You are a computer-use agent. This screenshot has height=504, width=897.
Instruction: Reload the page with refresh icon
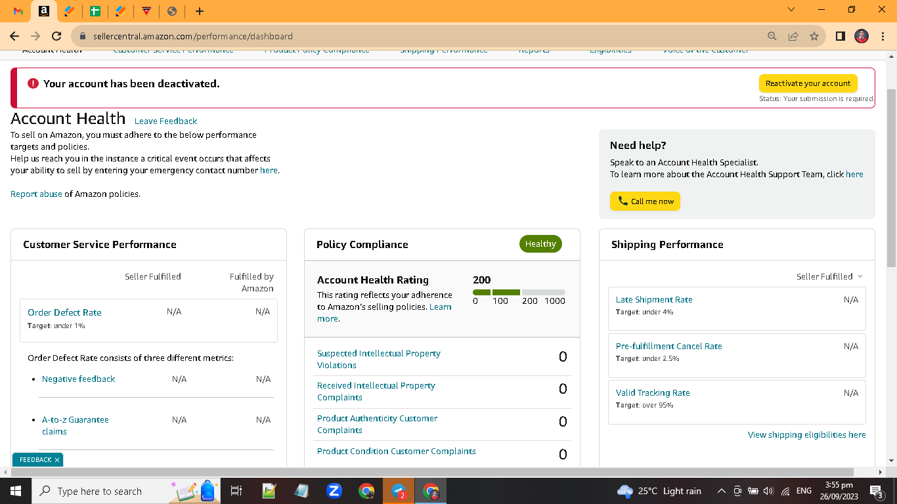click(56, 36)
